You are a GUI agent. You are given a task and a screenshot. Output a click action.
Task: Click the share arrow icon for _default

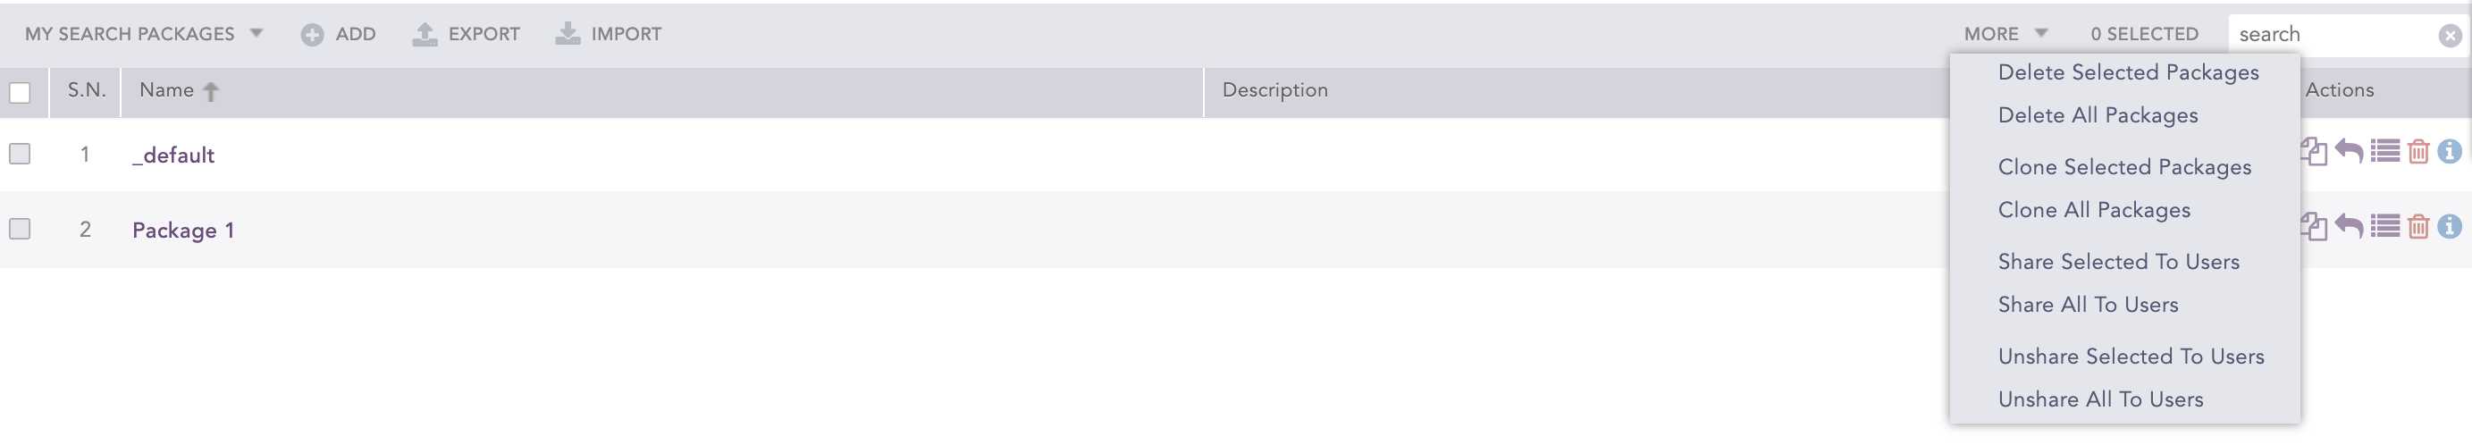(x=2348, y=152)
